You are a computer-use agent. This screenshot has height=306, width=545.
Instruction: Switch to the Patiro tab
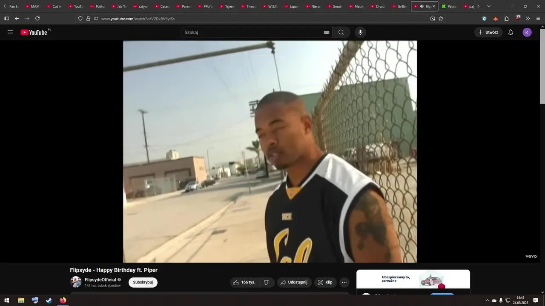pyautogui.click(x=449, y=6)
